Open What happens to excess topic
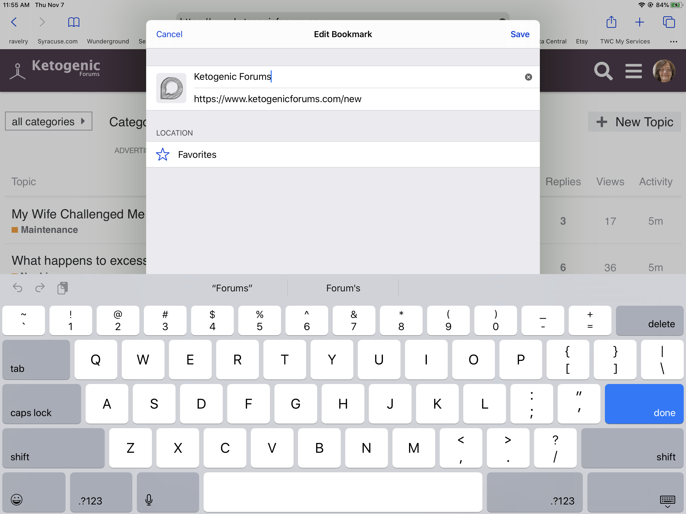Screen dimensions: 686x514 [79, 261]
